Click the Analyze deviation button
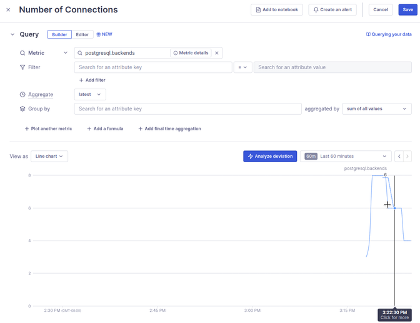420x323 pixels. click(x=270, y=157)
